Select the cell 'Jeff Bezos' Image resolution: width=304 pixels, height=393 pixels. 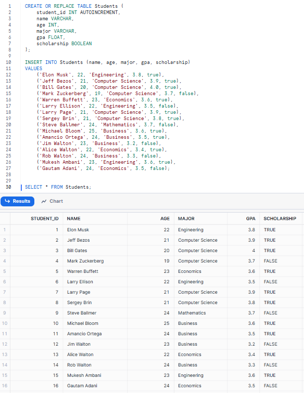(x=78, y=240)
